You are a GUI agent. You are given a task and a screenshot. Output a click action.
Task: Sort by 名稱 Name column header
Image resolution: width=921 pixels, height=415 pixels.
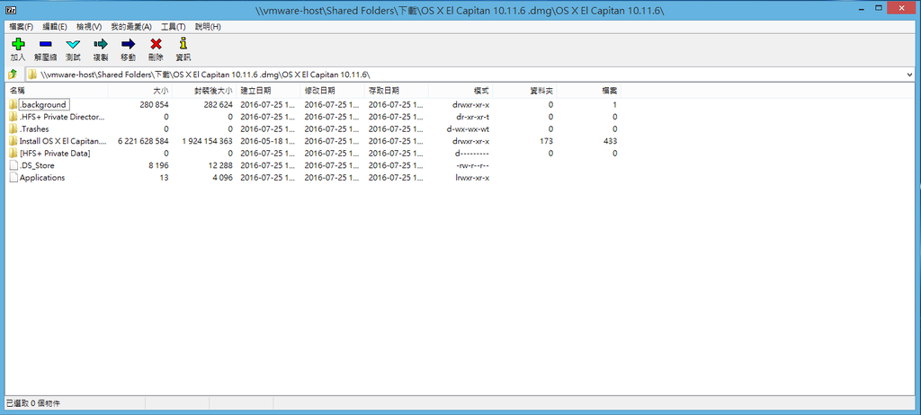point(57,91)
